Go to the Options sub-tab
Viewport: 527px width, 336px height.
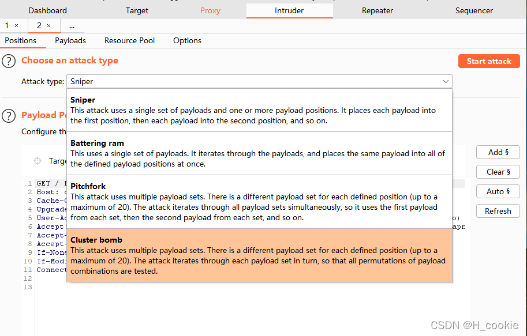[187, 40]
